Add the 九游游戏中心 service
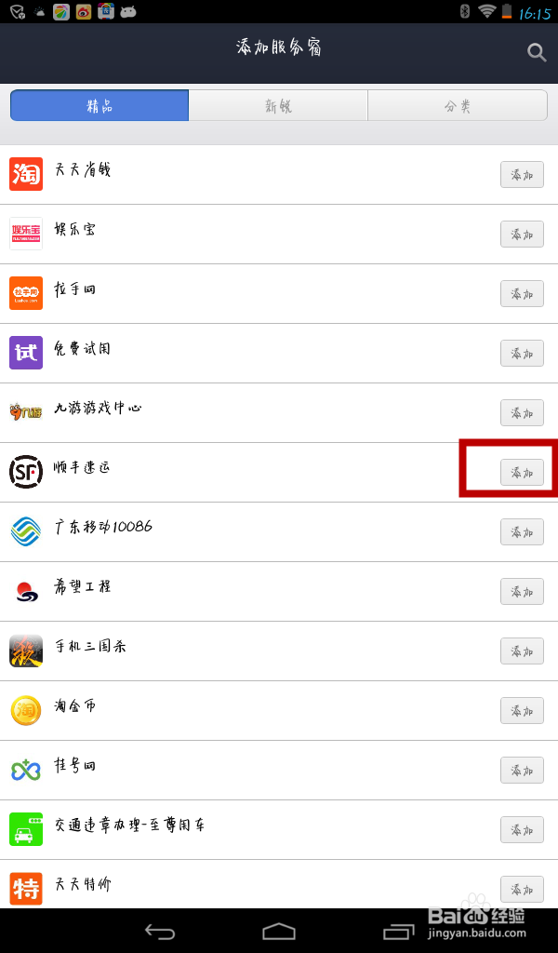 point(522,412)
